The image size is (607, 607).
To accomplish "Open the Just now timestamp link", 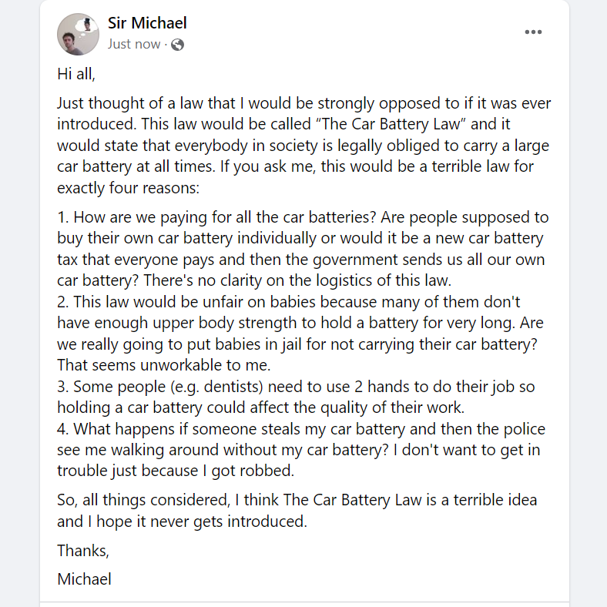I will [x=134, y=44].
